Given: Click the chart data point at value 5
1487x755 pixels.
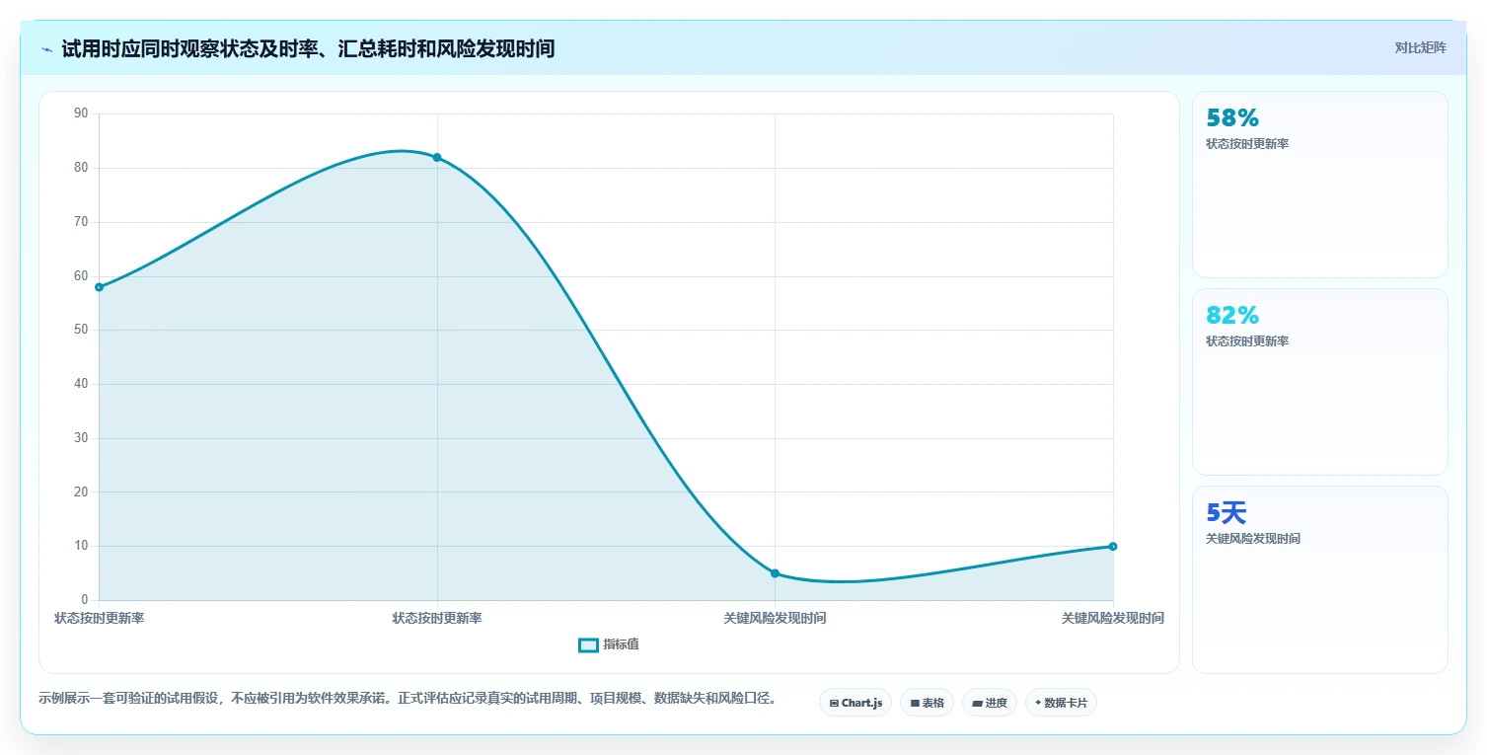Looking at the screenshot, I should [775, 573].
